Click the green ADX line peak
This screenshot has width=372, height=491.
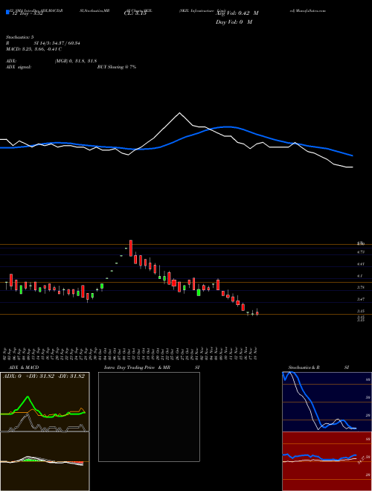[x=28, y=397]
